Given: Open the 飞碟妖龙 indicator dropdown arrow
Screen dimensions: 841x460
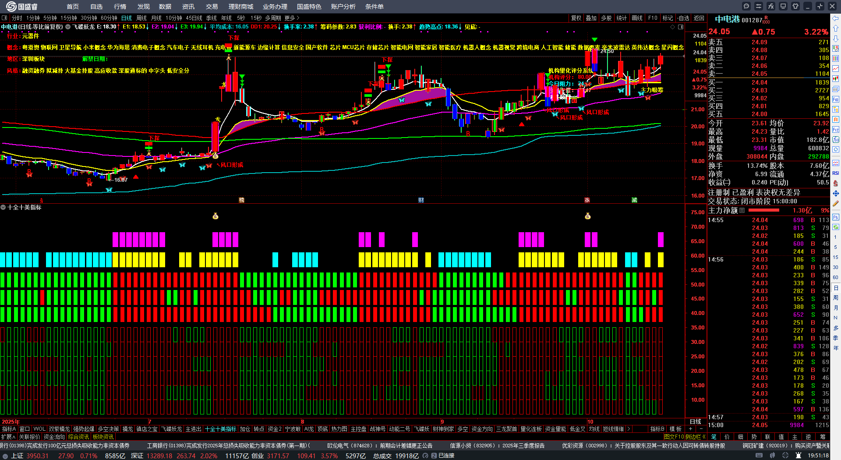Looking at the screenshot, I should [x=68, y=27].
